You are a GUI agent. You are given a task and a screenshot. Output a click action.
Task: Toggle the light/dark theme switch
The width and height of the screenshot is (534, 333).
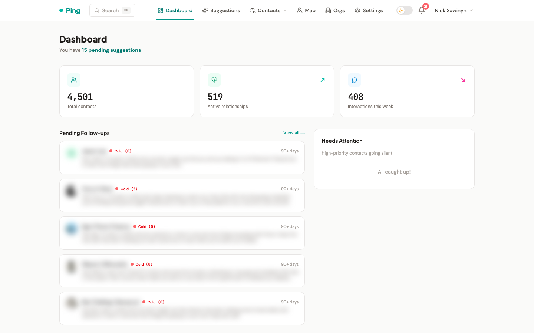click(x=405, y=10)
